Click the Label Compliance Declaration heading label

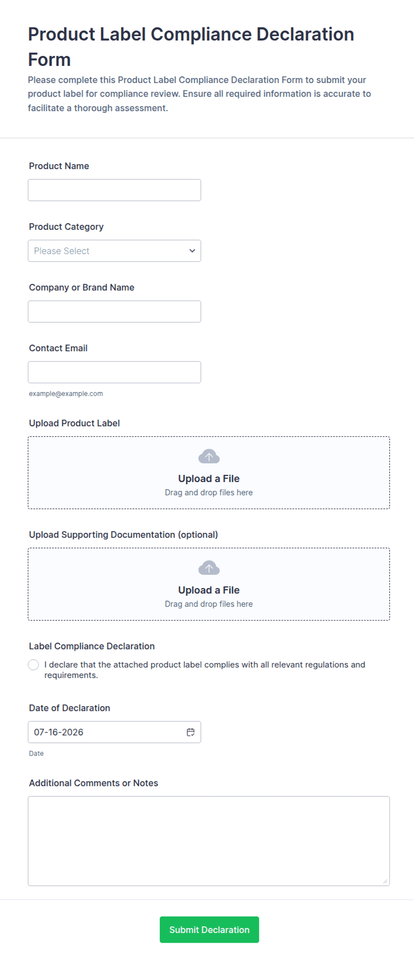coord(92,646)
